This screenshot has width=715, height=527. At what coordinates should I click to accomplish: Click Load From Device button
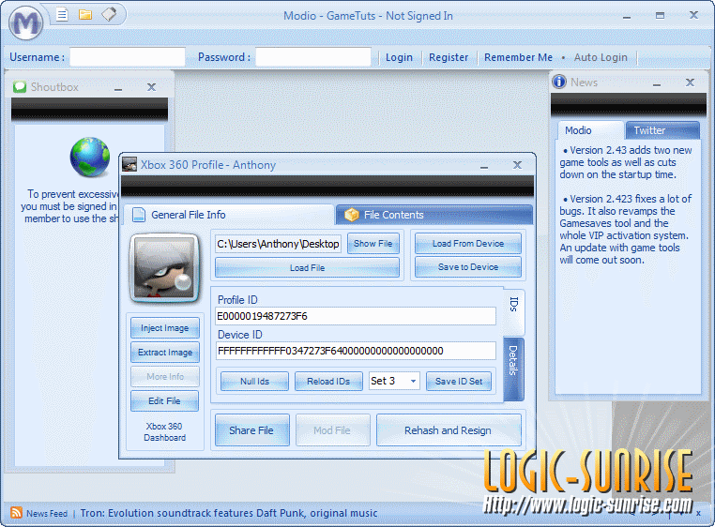[x=468, y=244]
